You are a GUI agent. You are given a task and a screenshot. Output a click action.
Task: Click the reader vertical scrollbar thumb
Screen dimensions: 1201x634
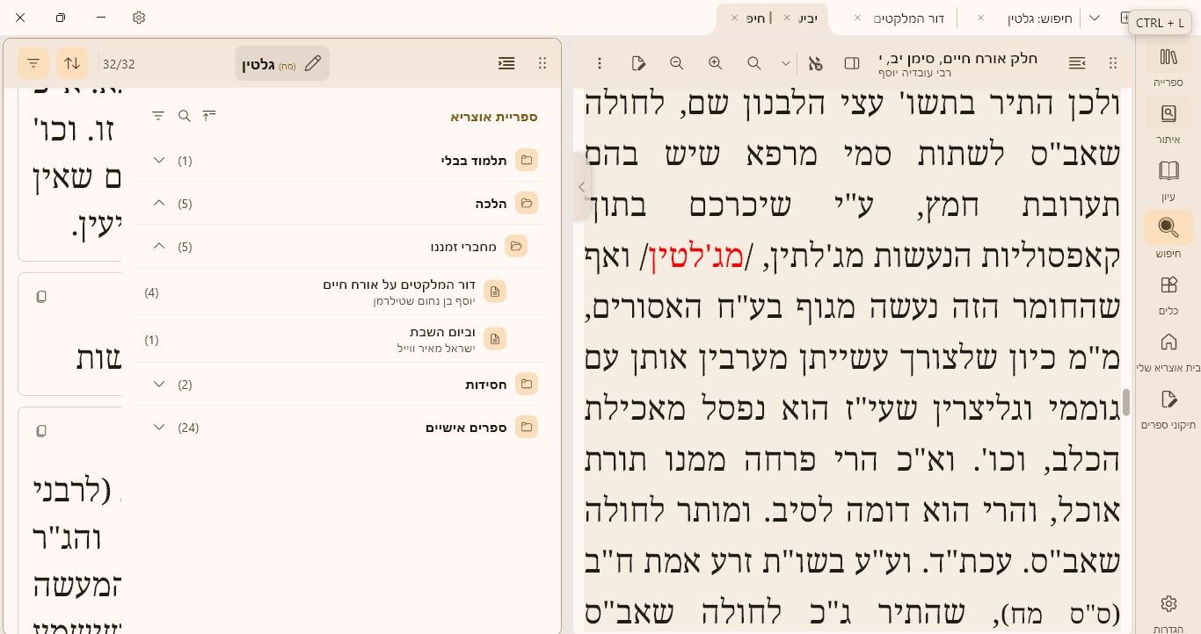(1126, 402)
